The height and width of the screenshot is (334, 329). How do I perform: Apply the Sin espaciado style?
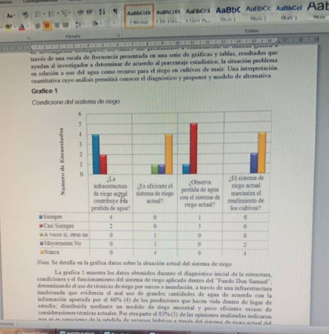click(x=168, y=16)
